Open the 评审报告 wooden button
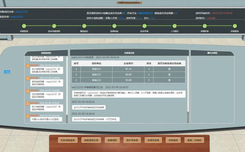The height and width of the screenshot is (152, 245). pyautogui.click(x=173, y=140)
